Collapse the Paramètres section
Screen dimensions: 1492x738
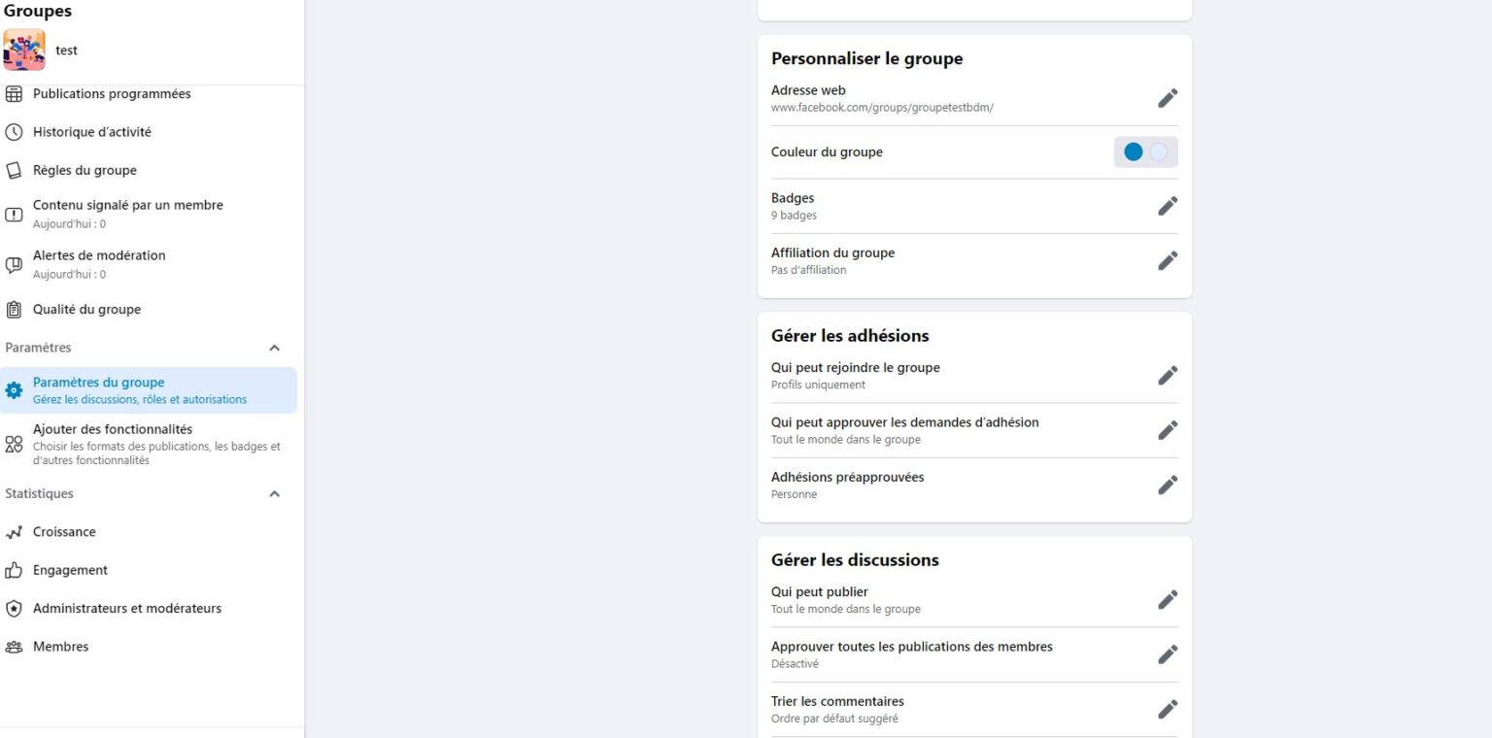point(274,347)
